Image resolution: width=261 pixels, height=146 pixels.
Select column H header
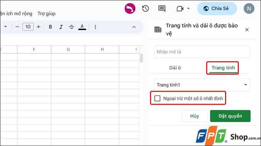pos(102,49)
